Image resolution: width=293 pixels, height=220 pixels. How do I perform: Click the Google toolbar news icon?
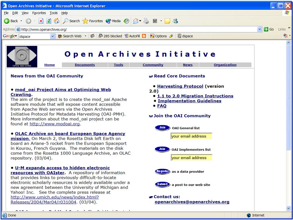click(x=92, y=36)
